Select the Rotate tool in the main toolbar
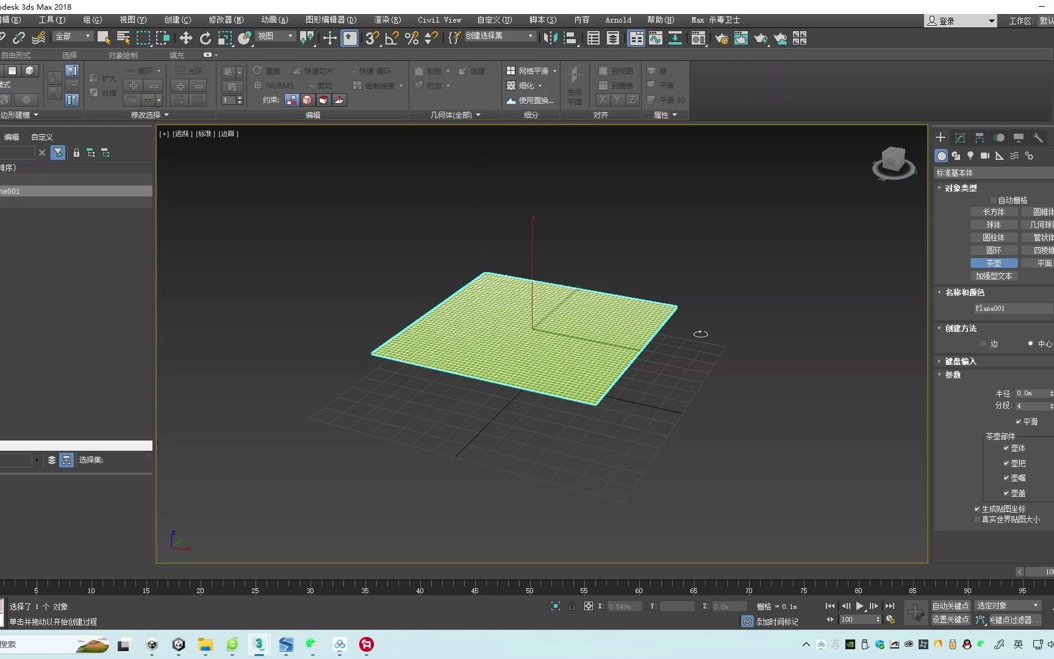Screen dimensions: 1054x659 [x=205, y=38]
